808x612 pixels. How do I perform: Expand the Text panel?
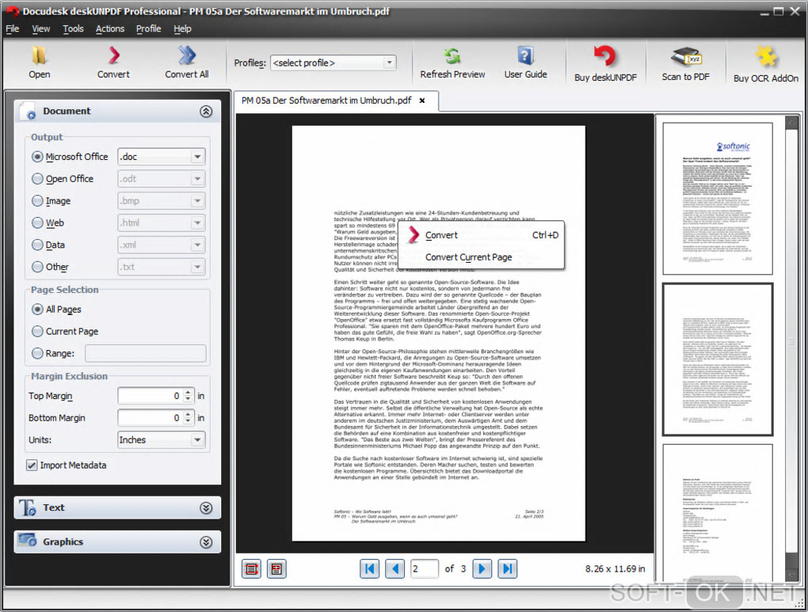(x=206, y=508)
